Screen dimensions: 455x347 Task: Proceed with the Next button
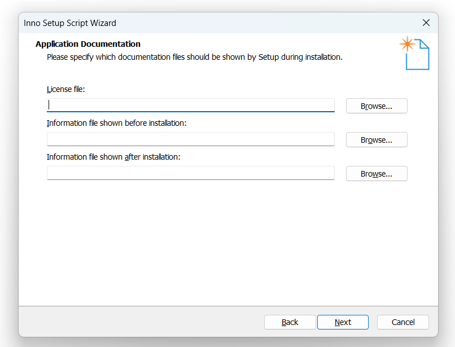tap(343, 322)
